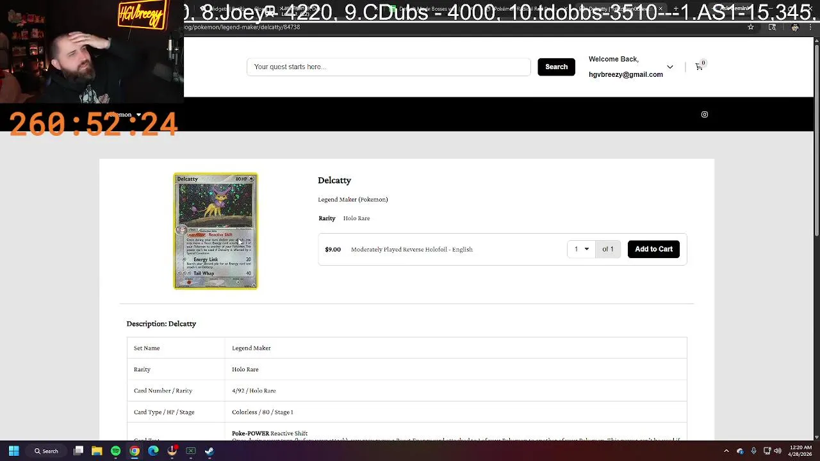Open the green X app on the taskbar

tap(191, 451)
